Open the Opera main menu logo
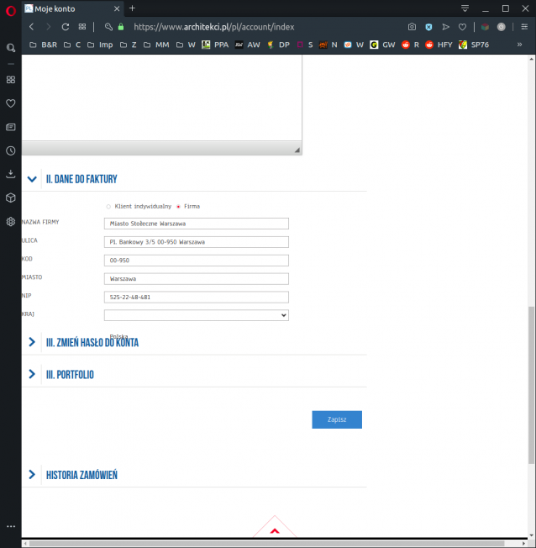 click(x=10, y=8)
